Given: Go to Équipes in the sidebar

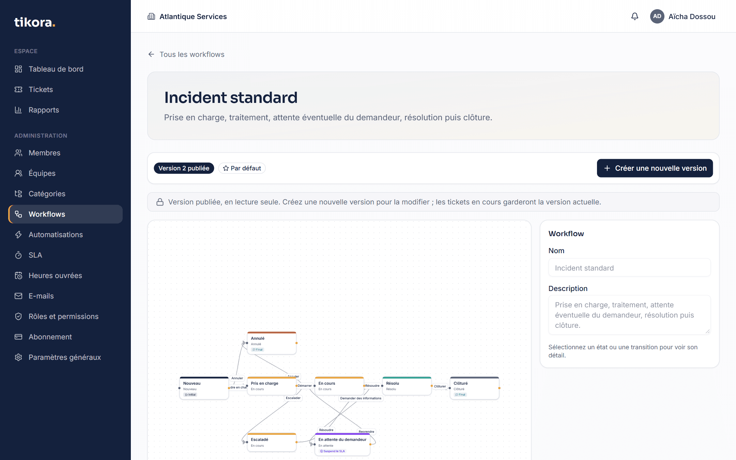Looking at the screenshot, I should pyautogui.click(x=65, y=173).
